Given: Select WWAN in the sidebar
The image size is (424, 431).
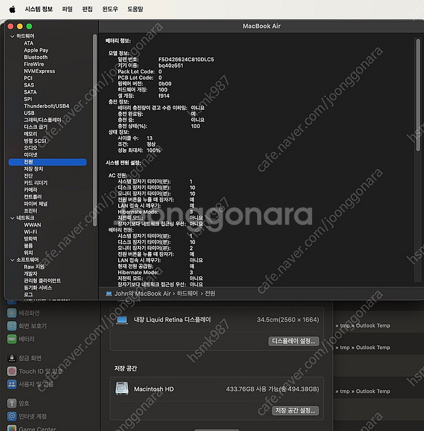Looking at the screenshot, I should pos(32,225).
